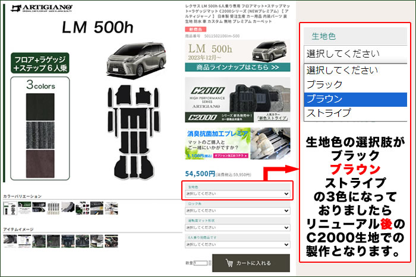Viewport: 416px width, 277px height.
Task: Click the cart icon on カートに入れる
Action: point(229,263)
